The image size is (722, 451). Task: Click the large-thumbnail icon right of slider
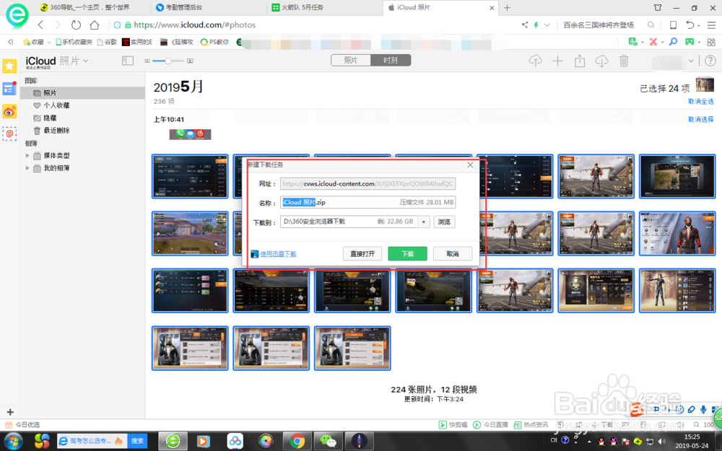(x=190, y=61)
